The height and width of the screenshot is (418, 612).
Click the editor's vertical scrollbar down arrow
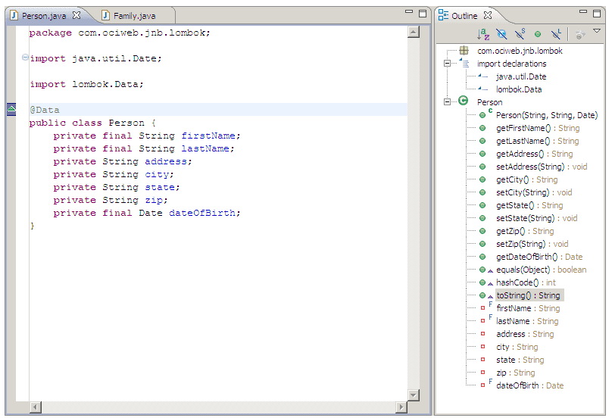(x=414, y=395)
